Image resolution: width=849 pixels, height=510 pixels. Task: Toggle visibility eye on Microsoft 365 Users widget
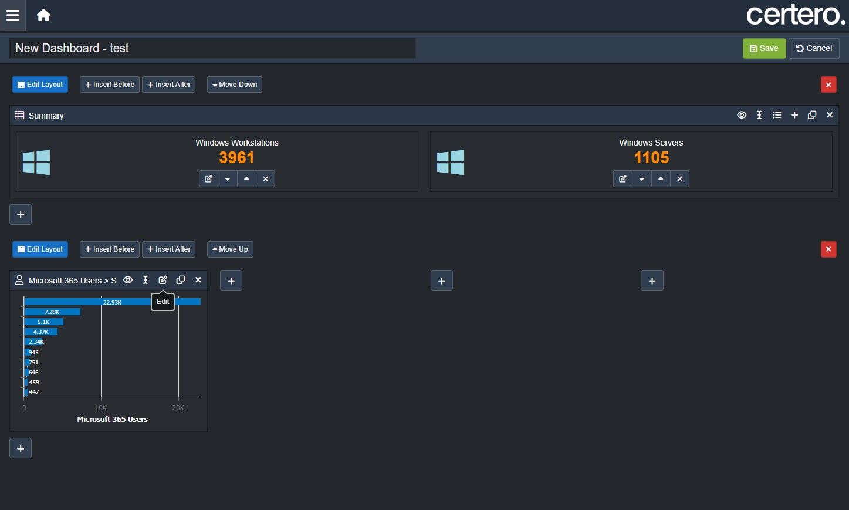(x=128, y=280)
